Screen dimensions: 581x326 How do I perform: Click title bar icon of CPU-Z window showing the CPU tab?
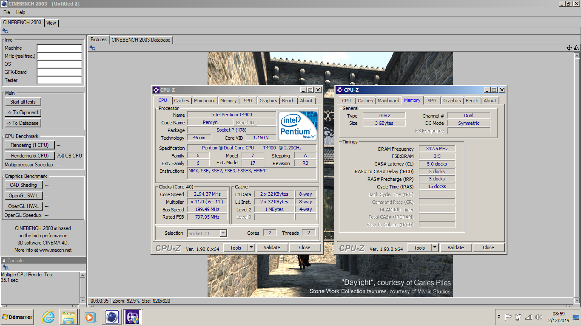[x=156, y=90]
